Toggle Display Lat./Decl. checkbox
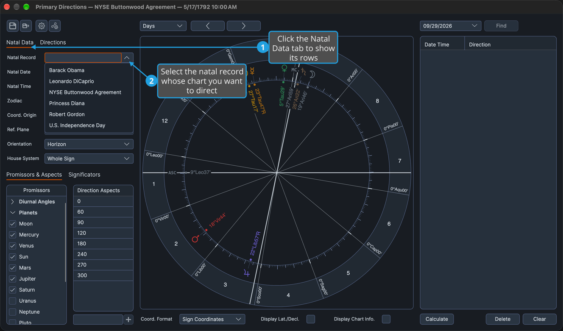 [x=311, y=319]
